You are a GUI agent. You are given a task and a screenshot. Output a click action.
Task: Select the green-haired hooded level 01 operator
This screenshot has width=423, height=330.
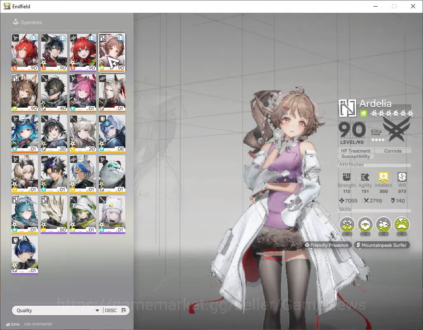click(x=83, y=214)
